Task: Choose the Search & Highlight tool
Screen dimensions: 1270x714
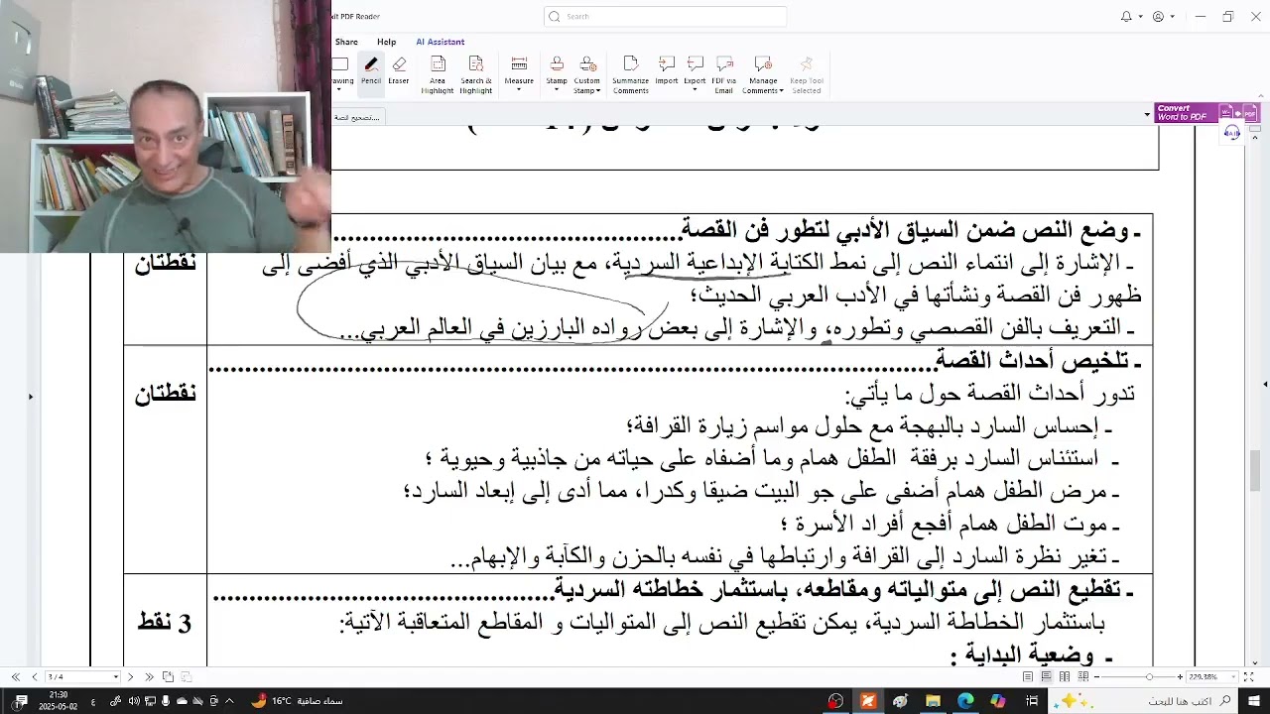Action: (476, 74)
